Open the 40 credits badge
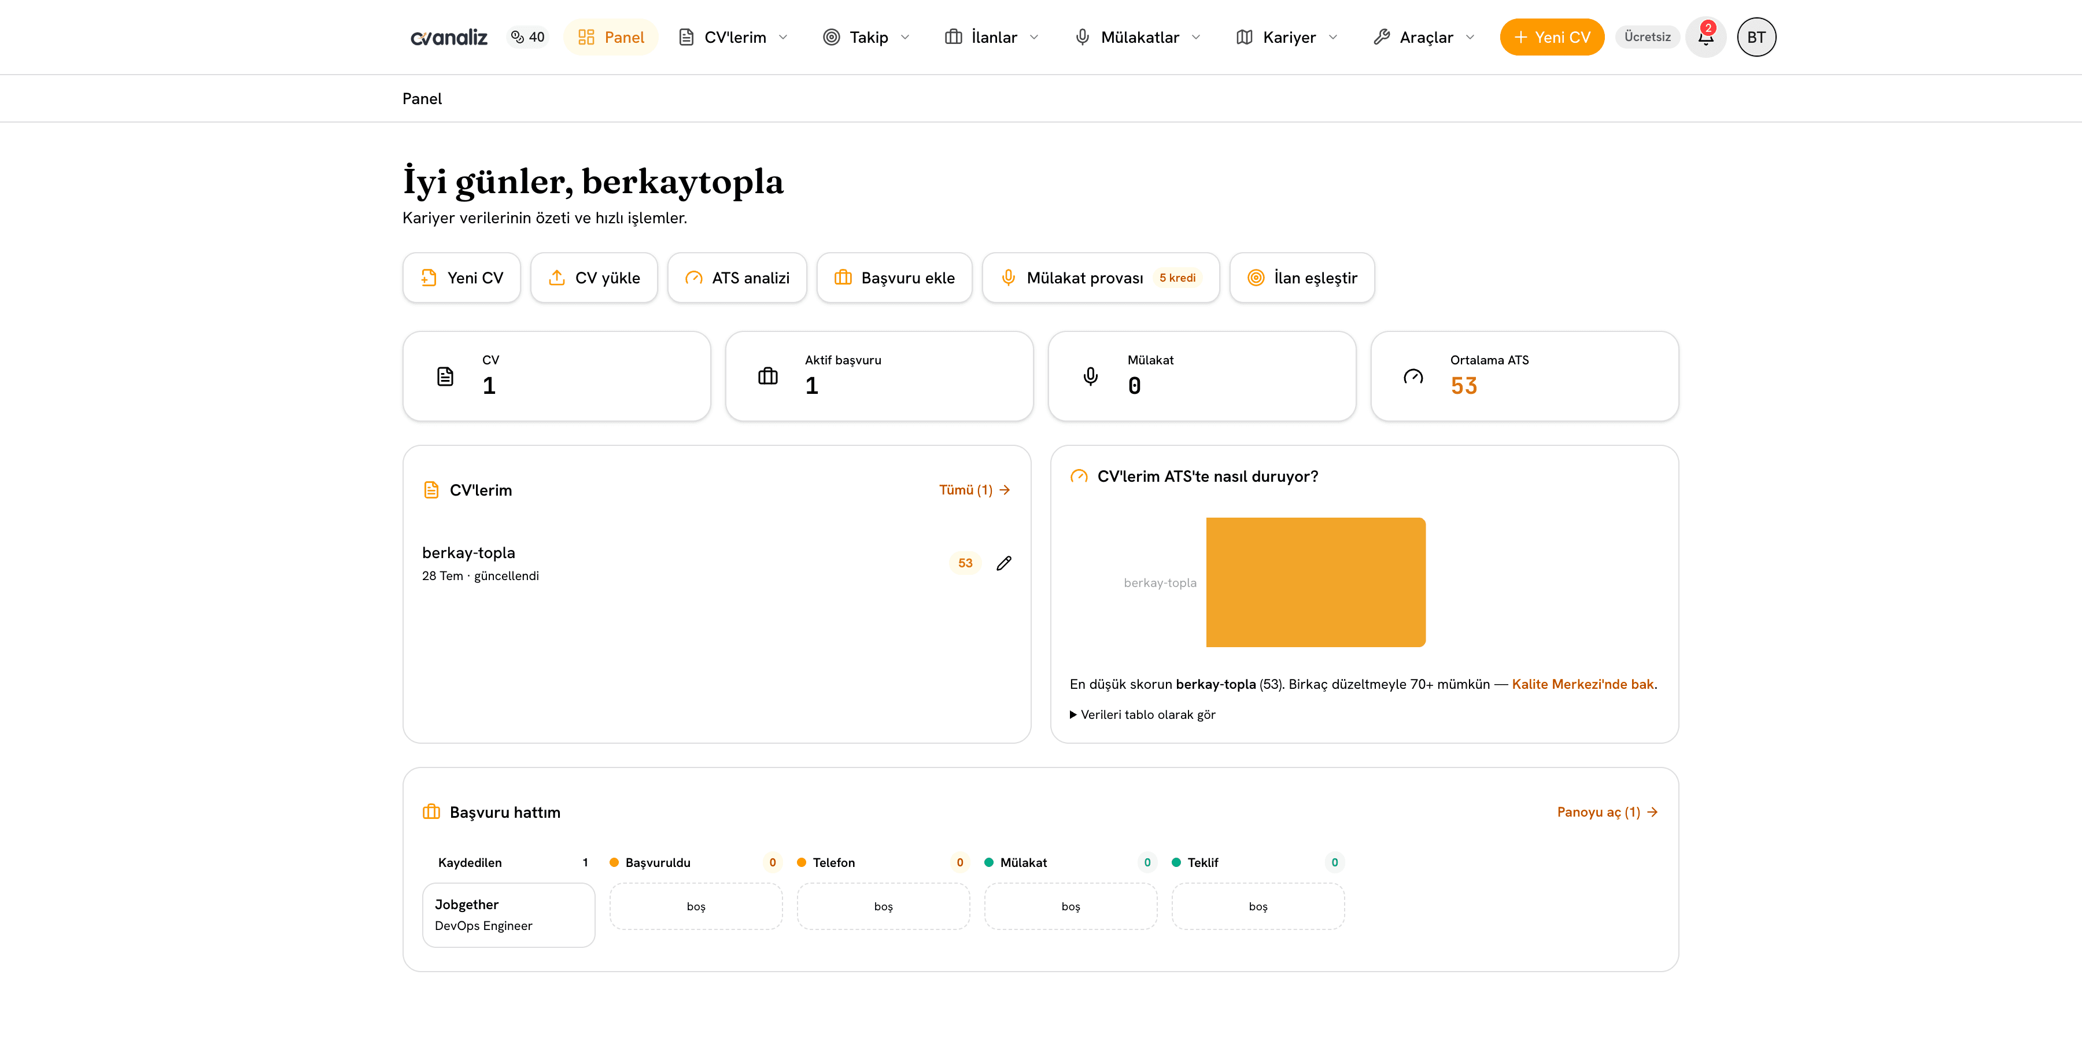2082x1063 pixels. pos(528,37)
